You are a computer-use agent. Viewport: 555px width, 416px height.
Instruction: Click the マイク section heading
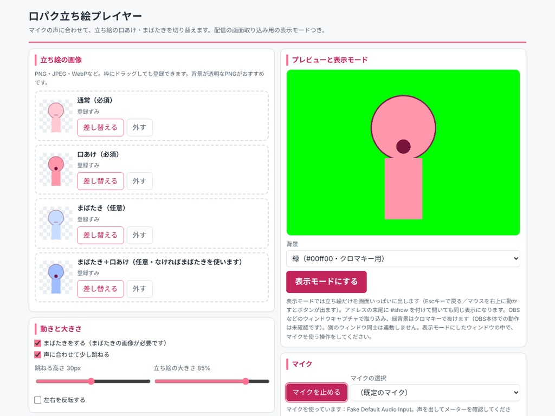click(x=302, y=364)
